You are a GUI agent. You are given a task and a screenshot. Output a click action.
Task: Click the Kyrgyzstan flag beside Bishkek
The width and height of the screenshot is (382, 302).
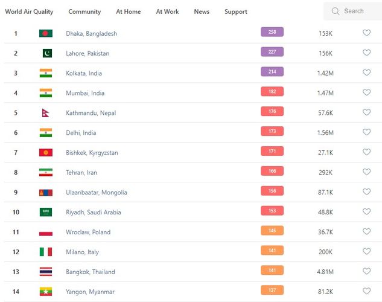coord(46,153)
